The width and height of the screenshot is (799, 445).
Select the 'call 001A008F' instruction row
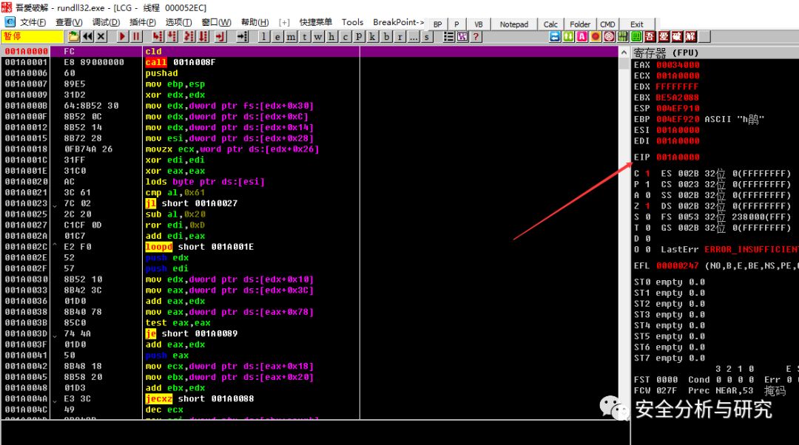[x=310, y=62]
